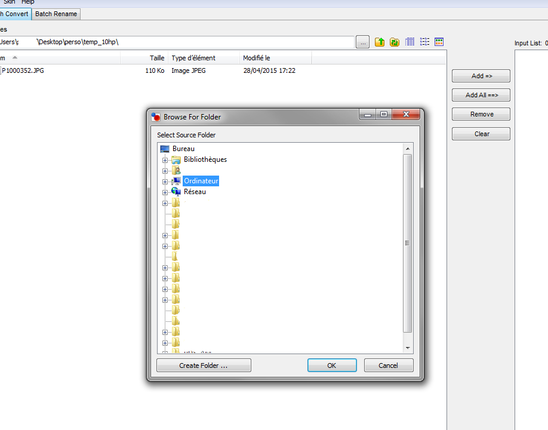Viewport: 548px width, 430px height.
Task: Click the Réseau network icon in tree
Action: [x=176, y=192]
